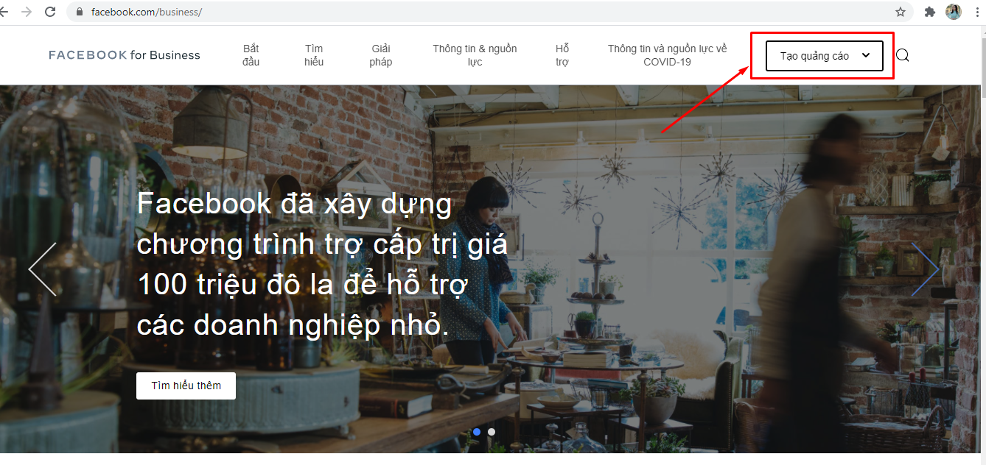Open the Chrome profile avatar
Screen dimensions: 986x465
(954, 12)
